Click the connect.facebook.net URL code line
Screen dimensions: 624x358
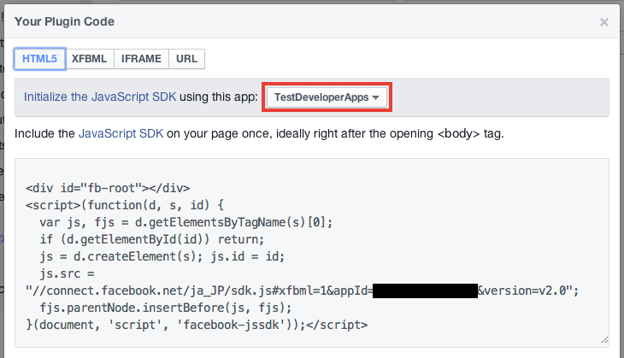[302, 291]
